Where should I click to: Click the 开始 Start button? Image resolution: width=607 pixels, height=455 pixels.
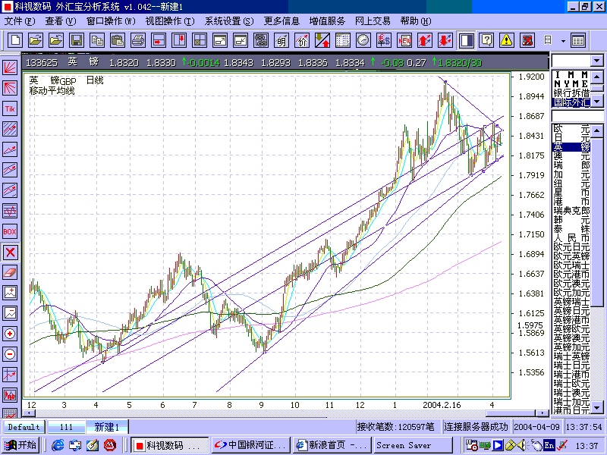pyautogui.click(x=21, y=445)
